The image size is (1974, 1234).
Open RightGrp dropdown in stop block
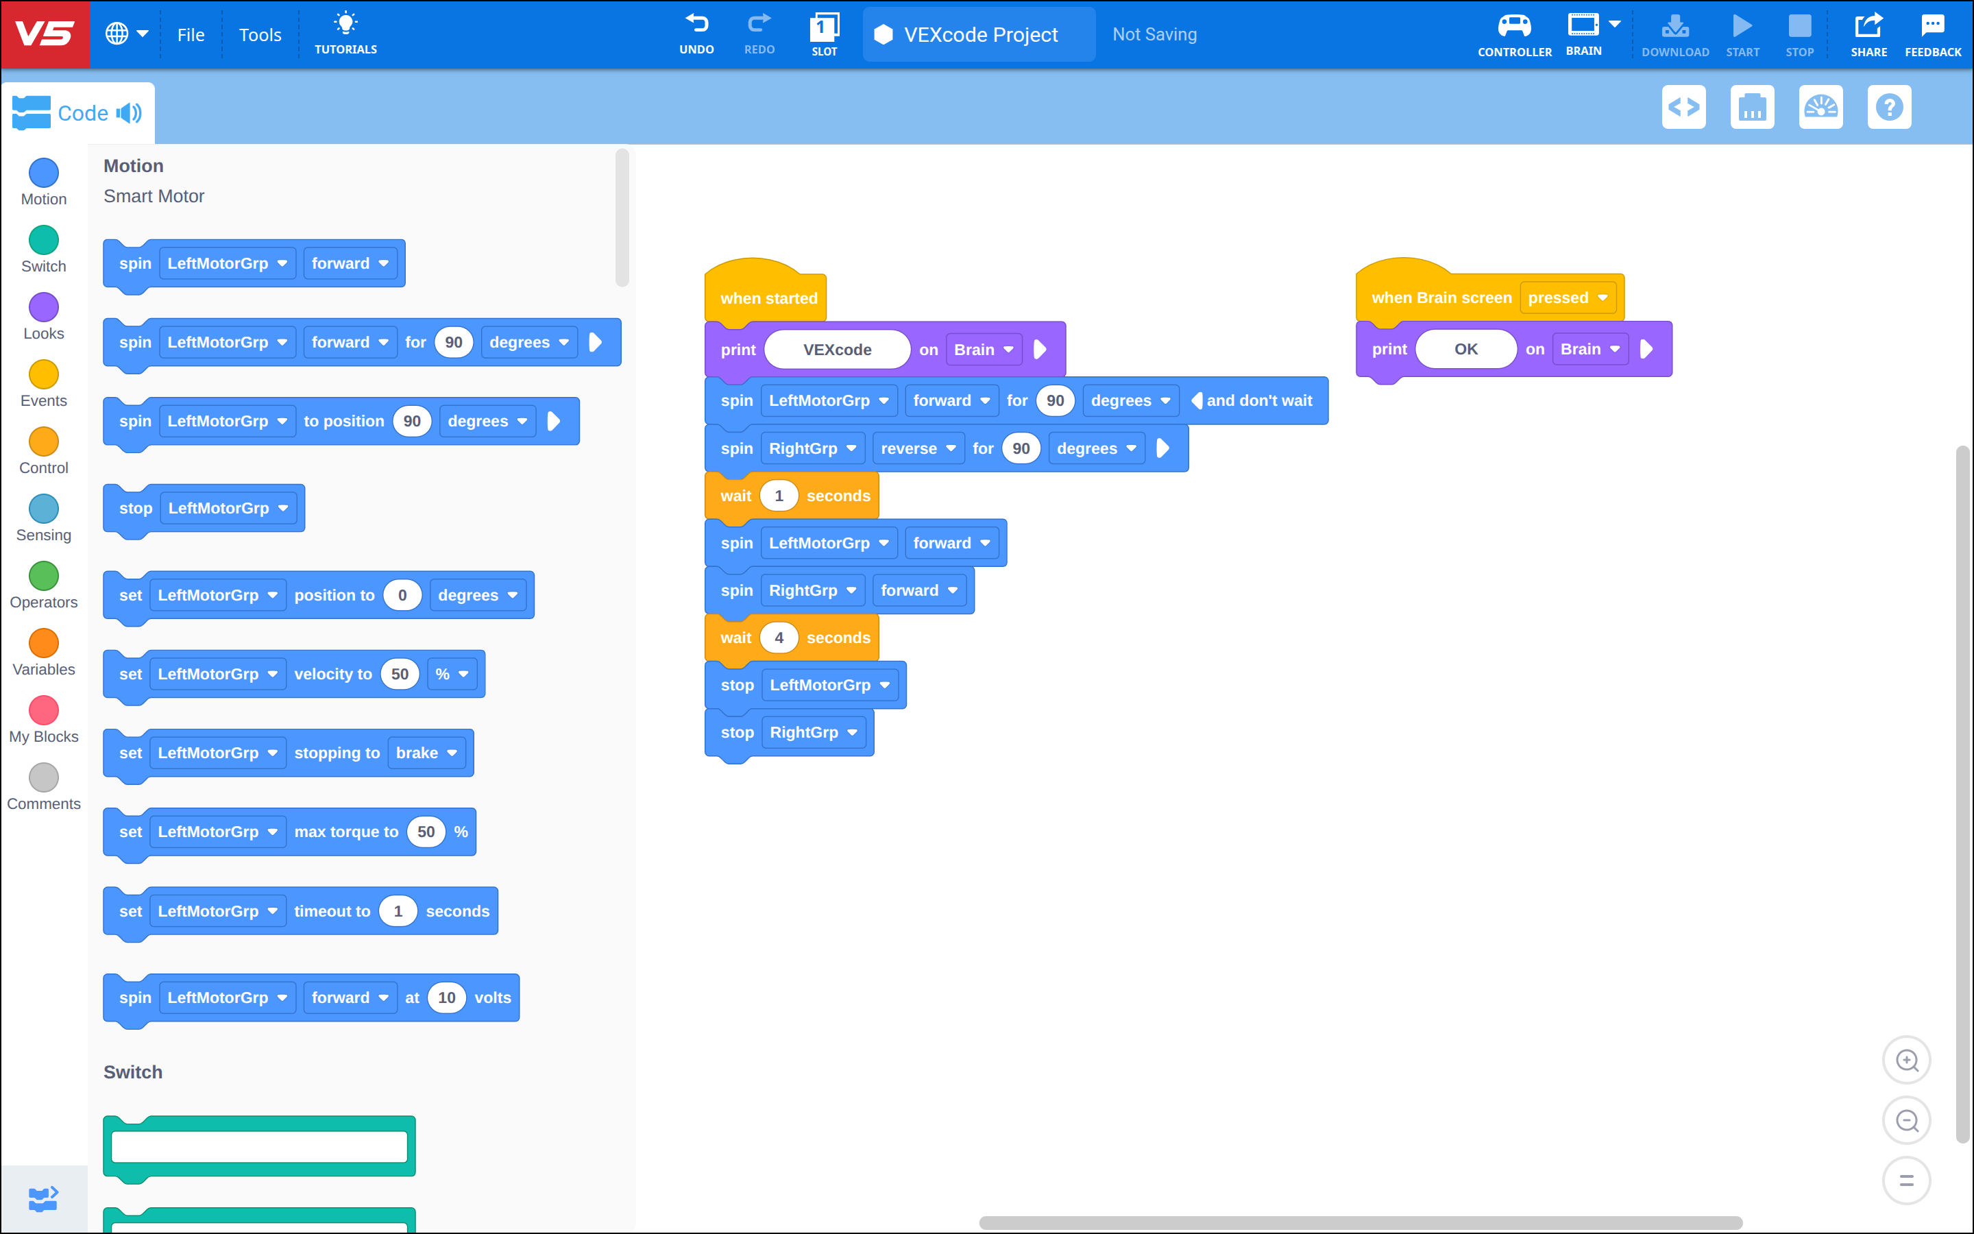[814, 732]
